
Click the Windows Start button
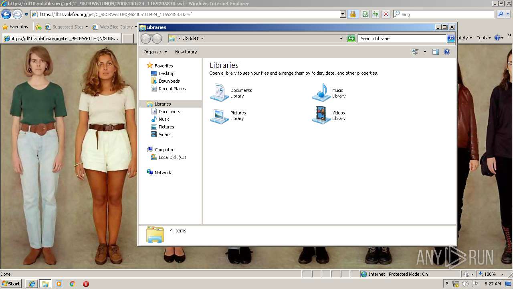11,284
